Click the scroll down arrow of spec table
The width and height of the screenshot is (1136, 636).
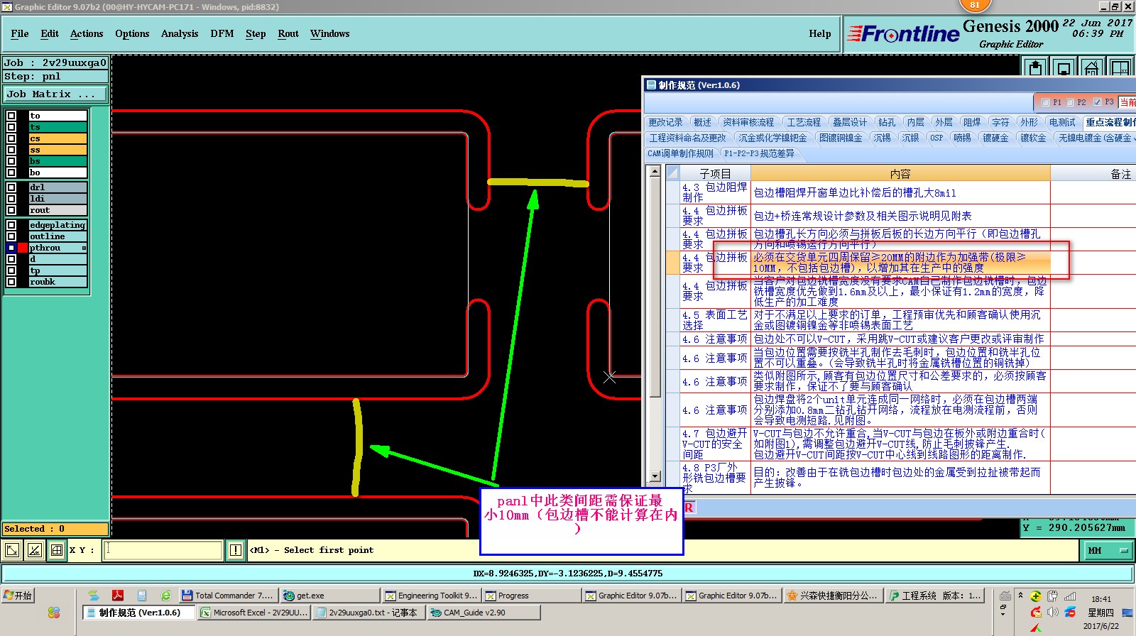coord(655,477)
